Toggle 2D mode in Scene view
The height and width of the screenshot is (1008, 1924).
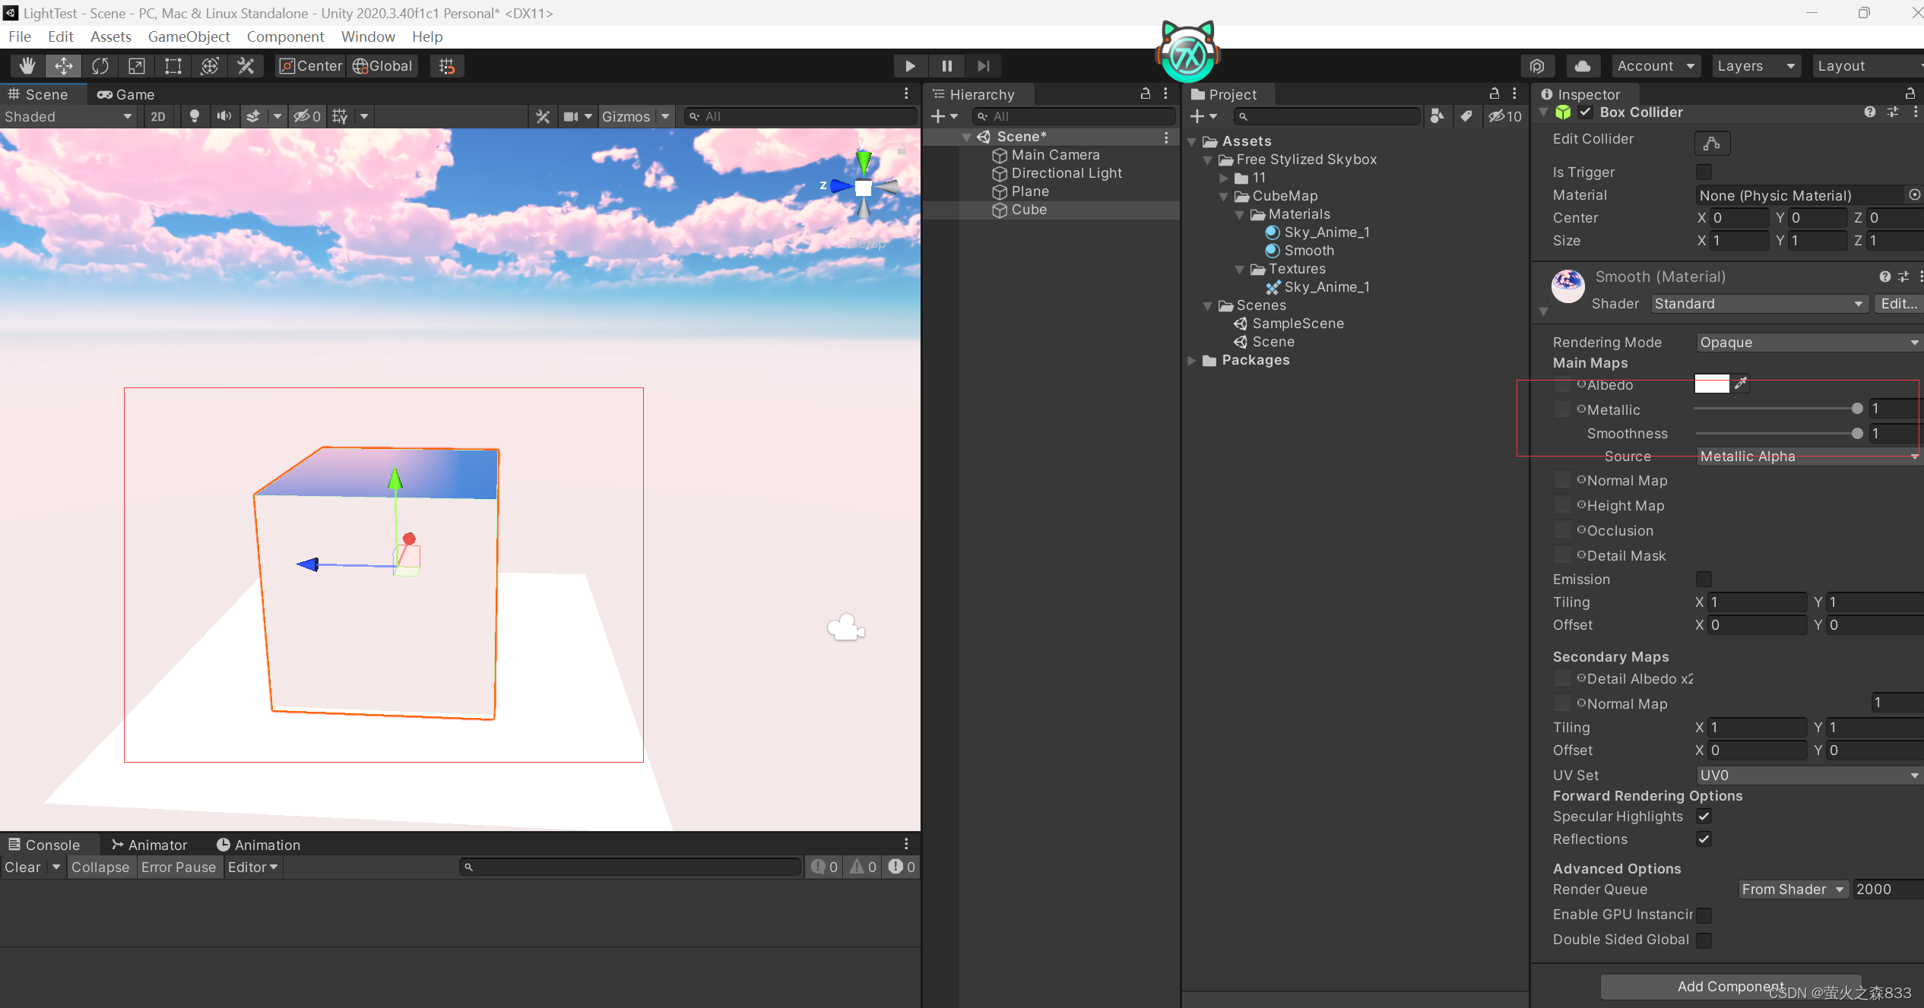[x=158, y=116]
